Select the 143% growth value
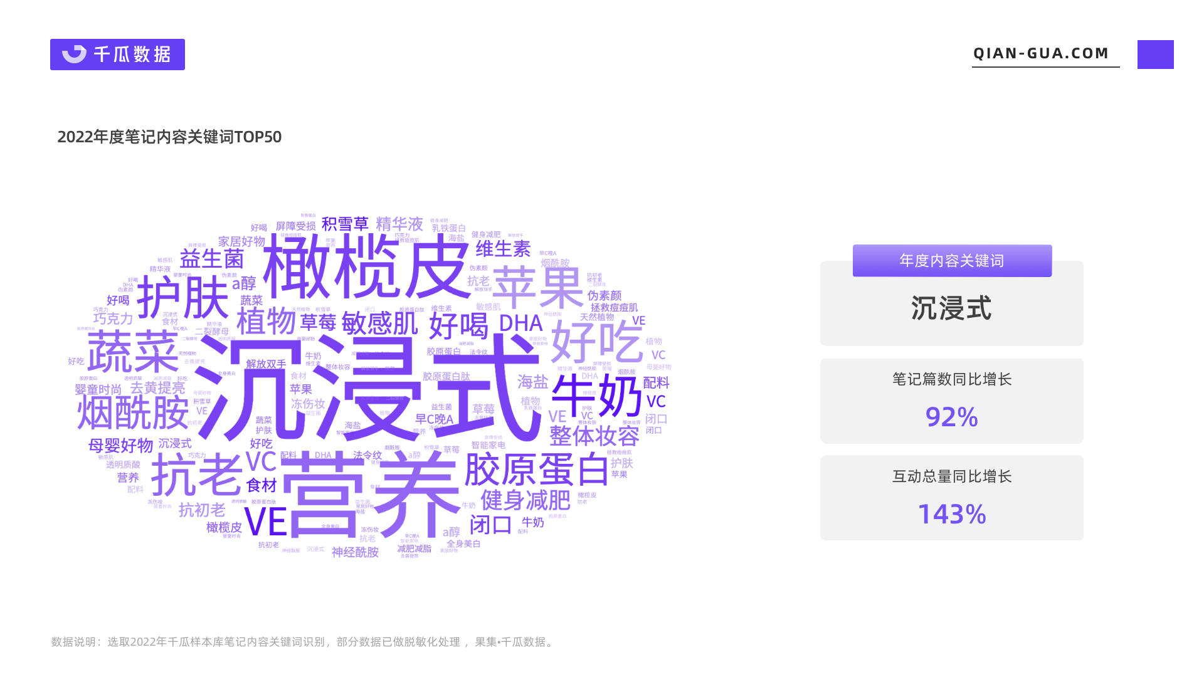1204x677 pixels. (x=951, y=514)
